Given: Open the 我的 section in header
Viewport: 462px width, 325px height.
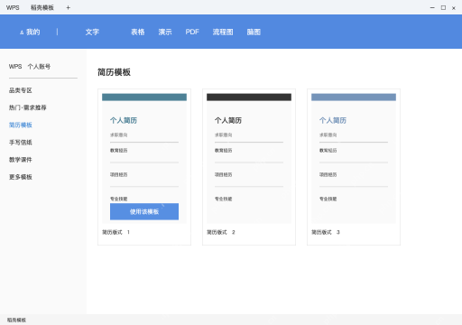Looking at the screenshot, I should (30, 32).
